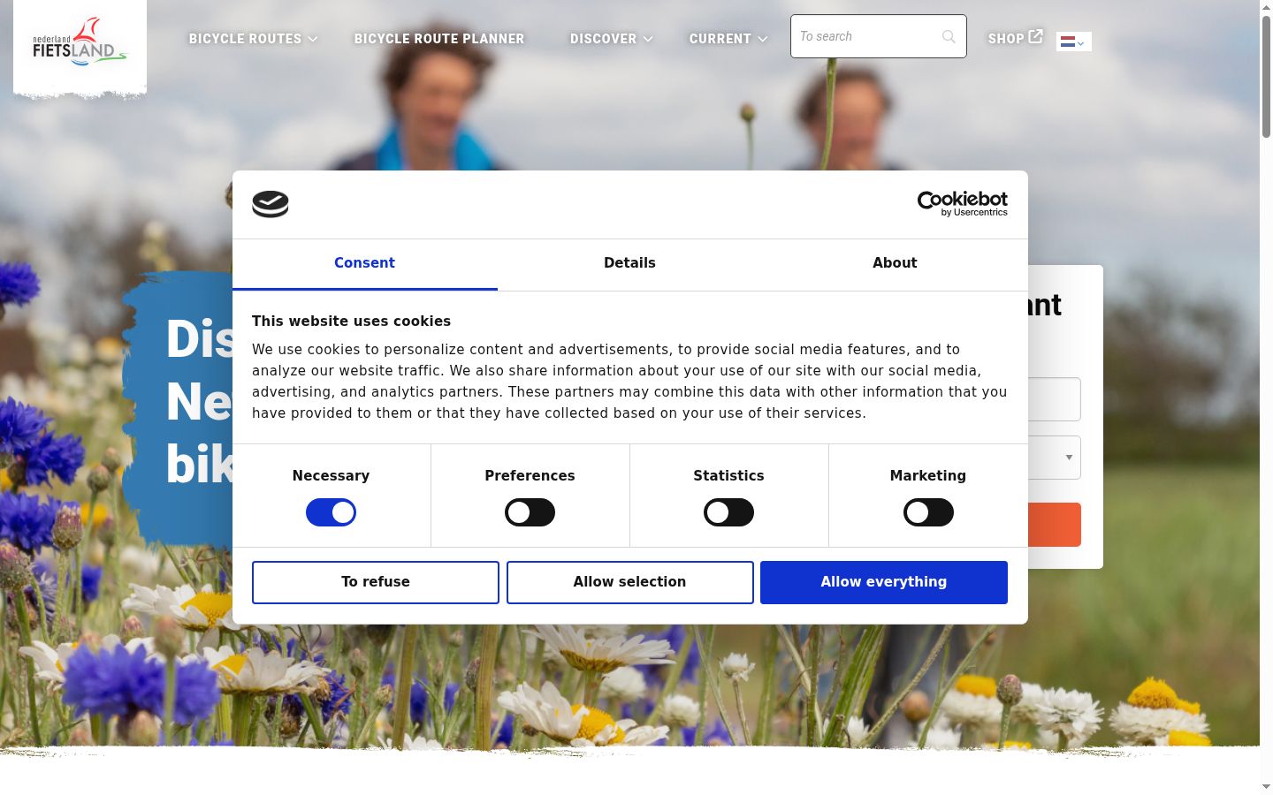Enable the Preferences cookies switch
The width and height of the screenshot is (1273, 795).
pos(530,512)
